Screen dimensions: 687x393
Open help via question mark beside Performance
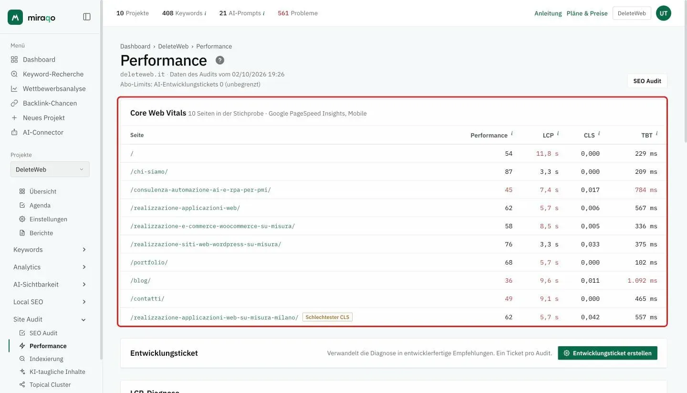(x=220, y=60)
